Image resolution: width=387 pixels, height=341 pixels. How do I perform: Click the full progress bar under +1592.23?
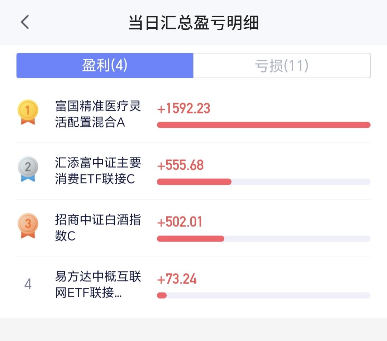click(x=263, y=125)
